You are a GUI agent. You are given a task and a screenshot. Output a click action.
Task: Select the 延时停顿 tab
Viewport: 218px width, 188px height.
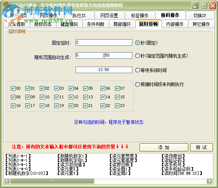tap(149, 24)
